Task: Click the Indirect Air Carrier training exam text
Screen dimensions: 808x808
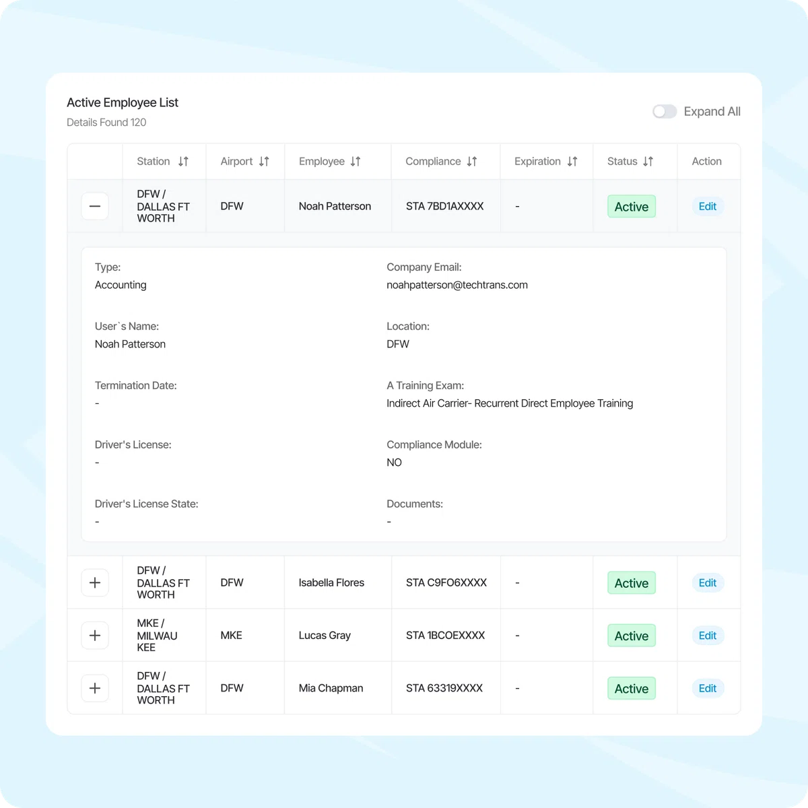Action: (510, 403)
